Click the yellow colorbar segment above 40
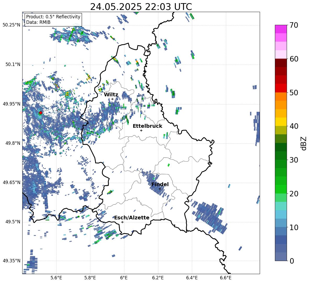 [281, 122]
